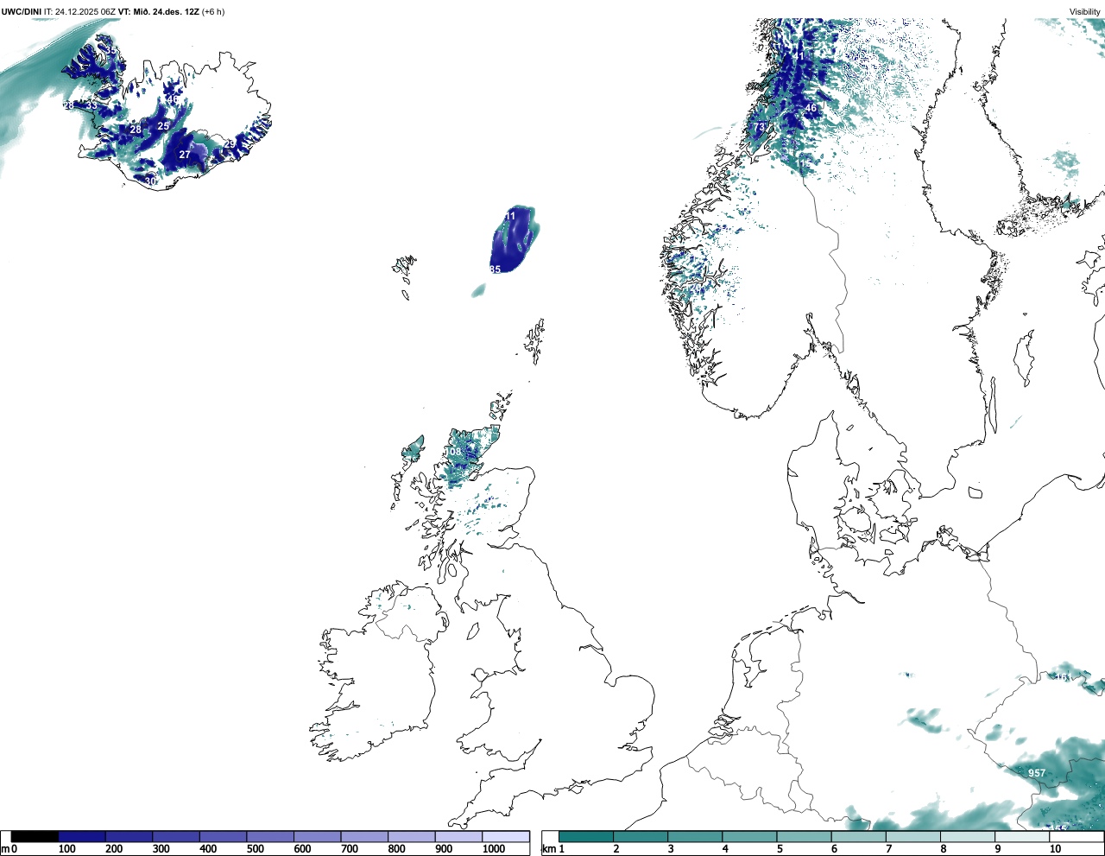Click the black 0–100 m legend swatch

click(x=35, y=836)
